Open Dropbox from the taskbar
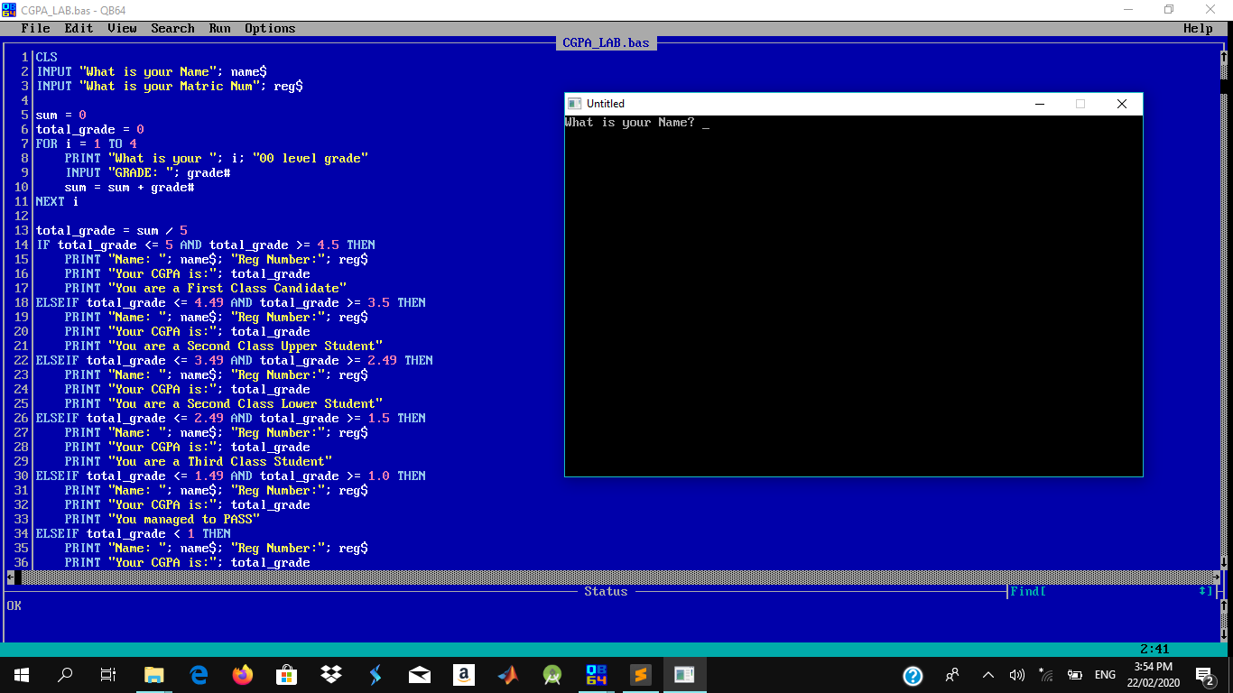1233x693 pixels. pos(331,674)
